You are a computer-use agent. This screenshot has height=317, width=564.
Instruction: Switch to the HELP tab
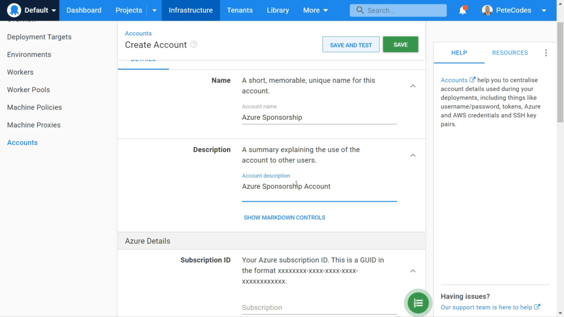coord(459,53)
